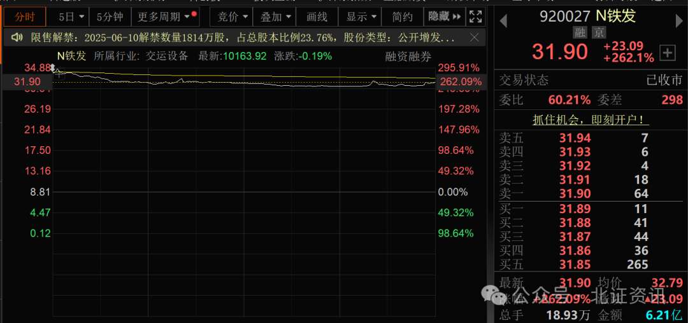Click 所属行业: 交运设备 industry label

(x=141, y=56)
